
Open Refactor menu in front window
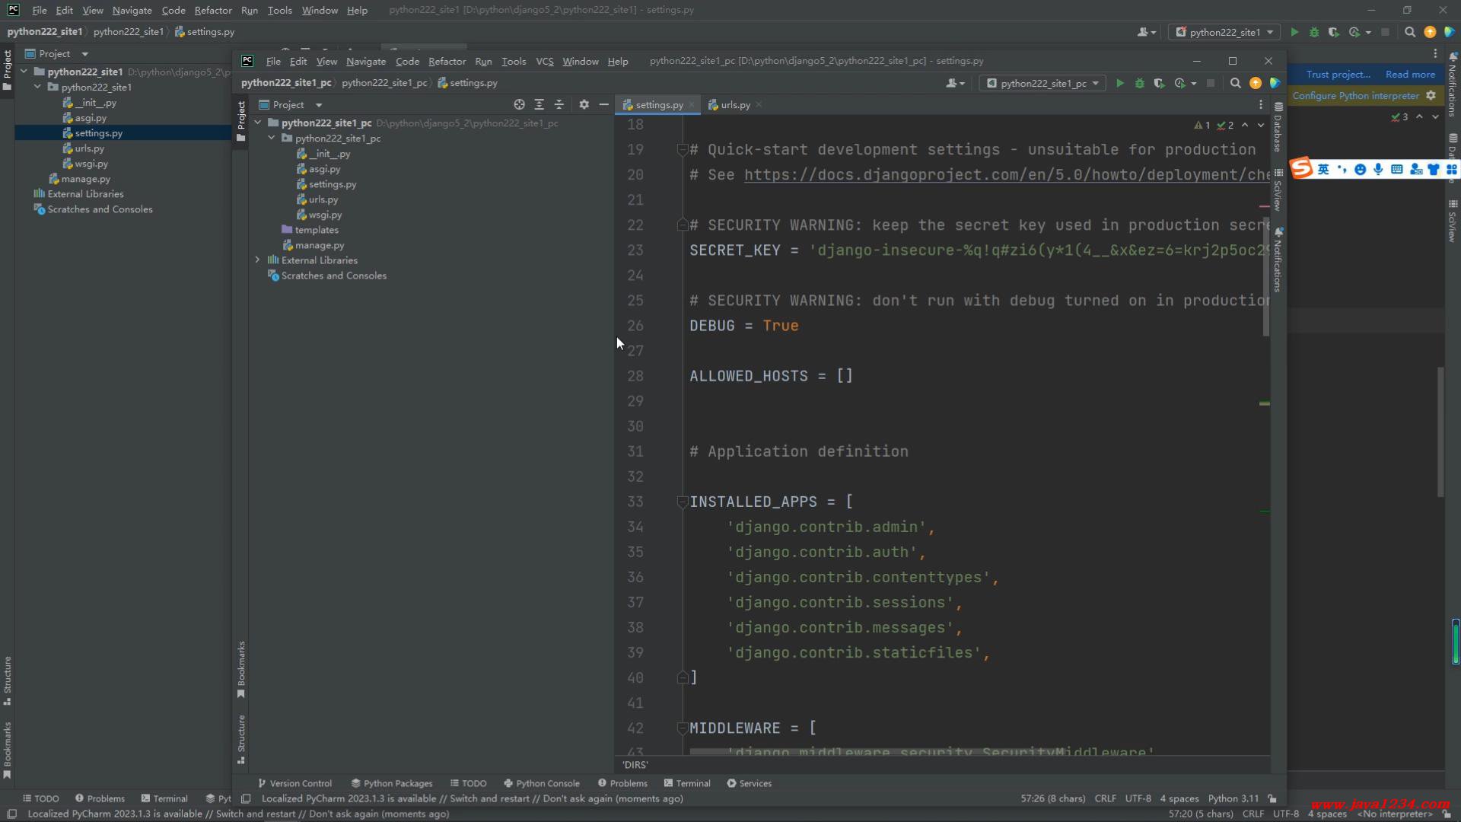tap(447, 61)
